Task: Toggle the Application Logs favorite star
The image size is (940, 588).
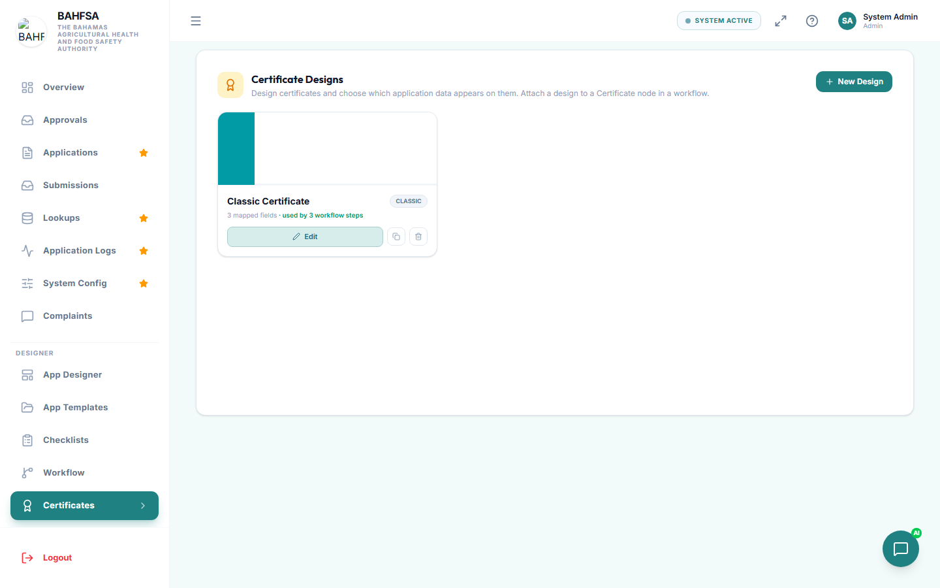Action: (144, 251)
